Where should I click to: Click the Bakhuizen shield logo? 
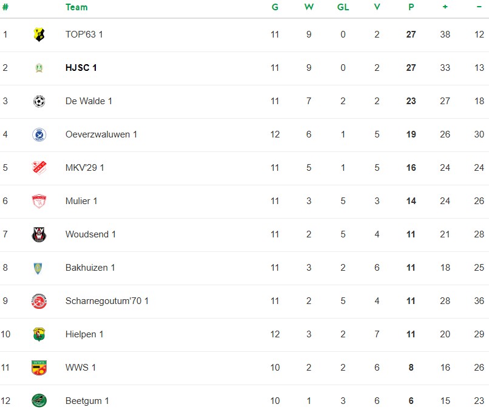pyautogui.click(x=39, y=268)
